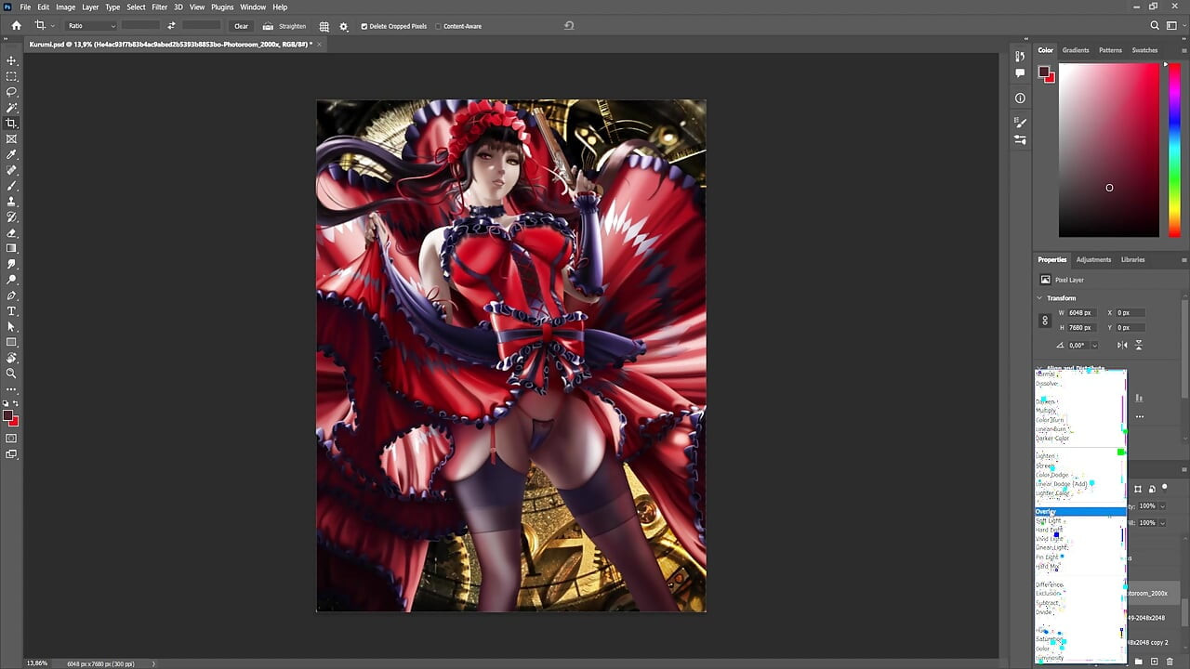
Task: Click the Straighten tool in options bar
Action: tap(284, 26)
